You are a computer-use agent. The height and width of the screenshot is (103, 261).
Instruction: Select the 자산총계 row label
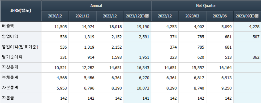pos(10,67)
